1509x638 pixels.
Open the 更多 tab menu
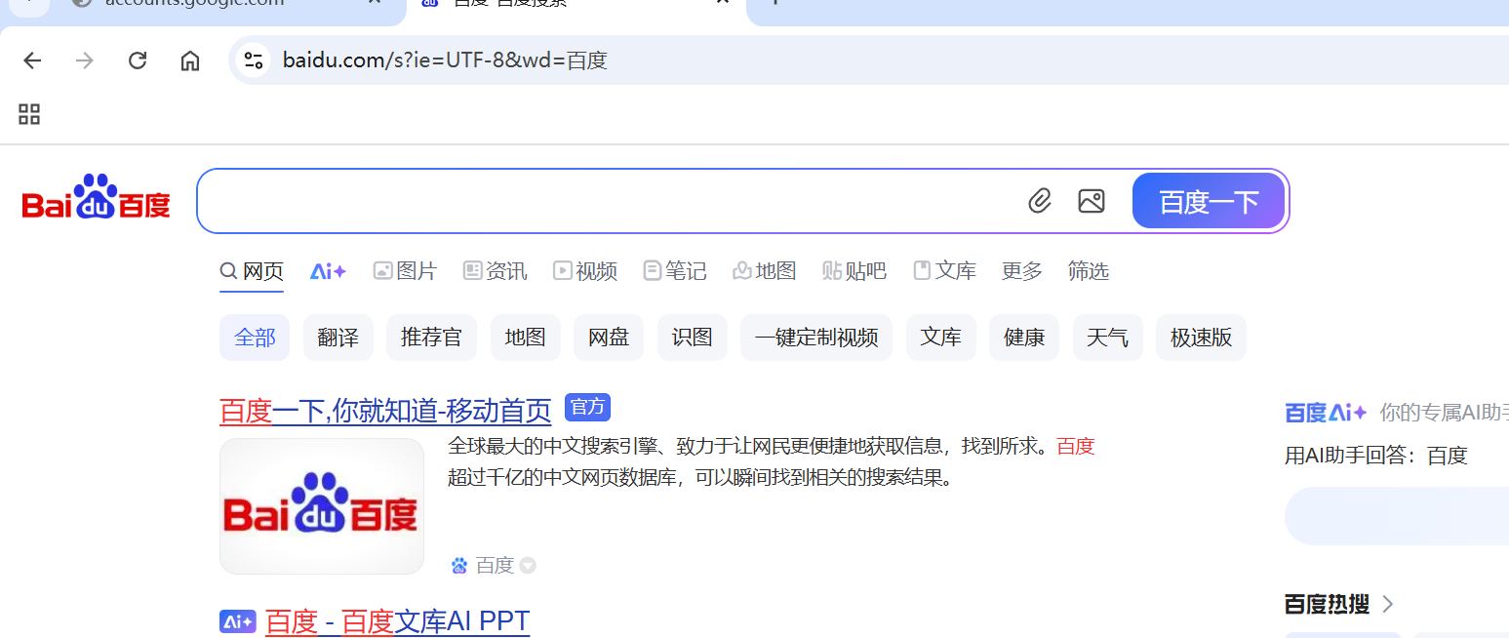1022,271
